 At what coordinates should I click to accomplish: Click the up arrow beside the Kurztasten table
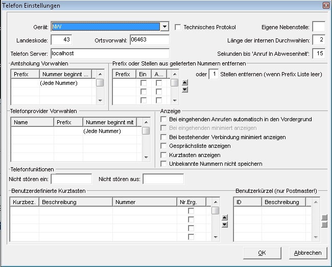click(224, 217)
